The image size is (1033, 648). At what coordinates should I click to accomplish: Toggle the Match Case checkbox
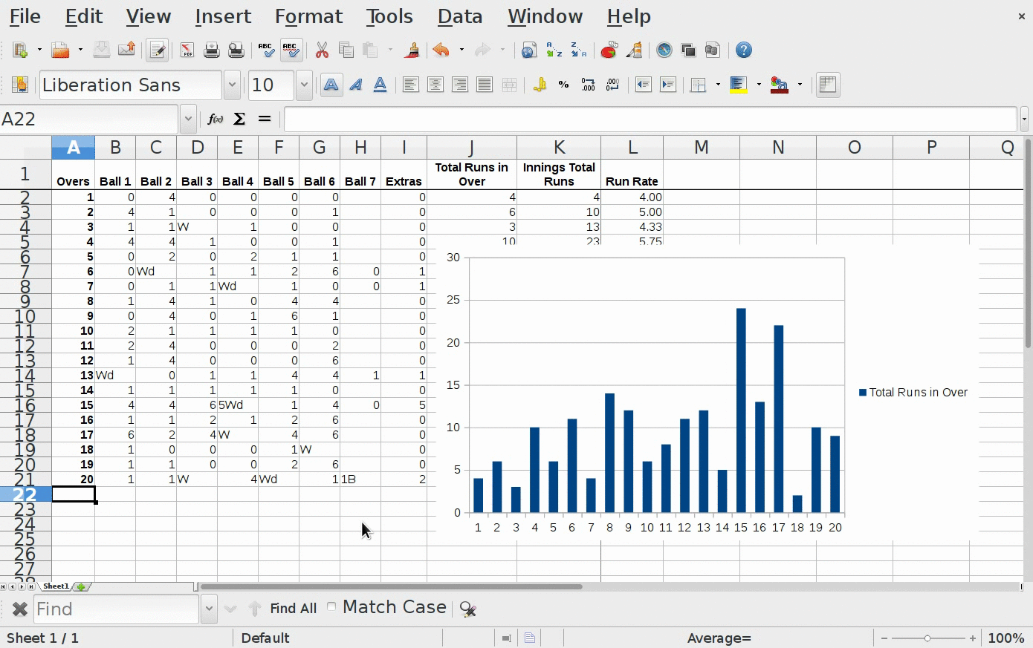pos(331,607)
